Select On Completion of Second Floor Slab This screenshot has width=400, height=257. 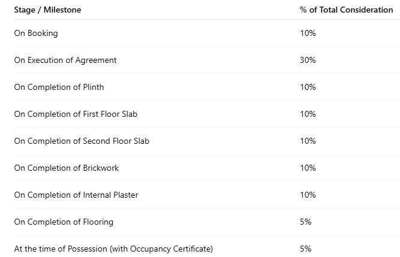82,141
